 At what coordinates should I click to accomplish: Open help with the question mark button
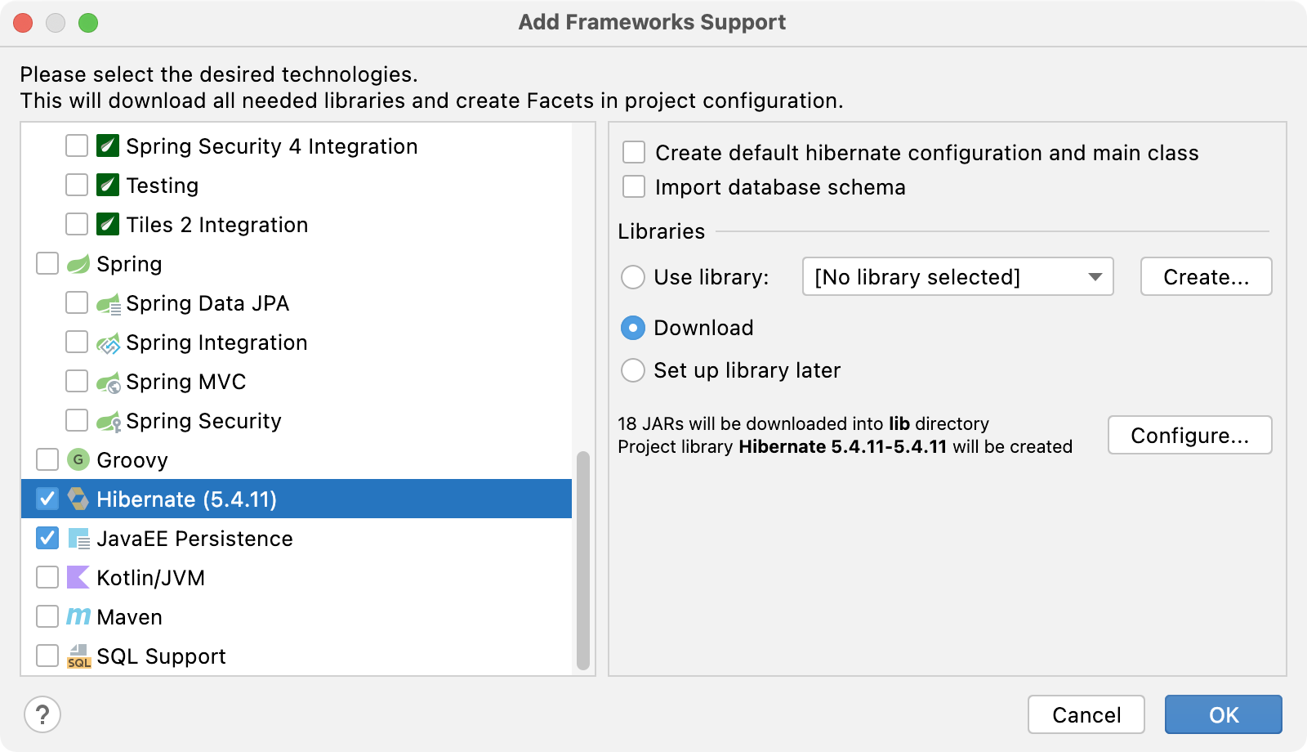(x=42, y=714)
